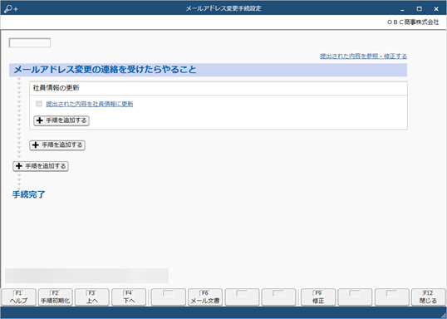Click middle 手順を追加する button below the box
This screenshot has height=319, width=447.
point(57,145)
